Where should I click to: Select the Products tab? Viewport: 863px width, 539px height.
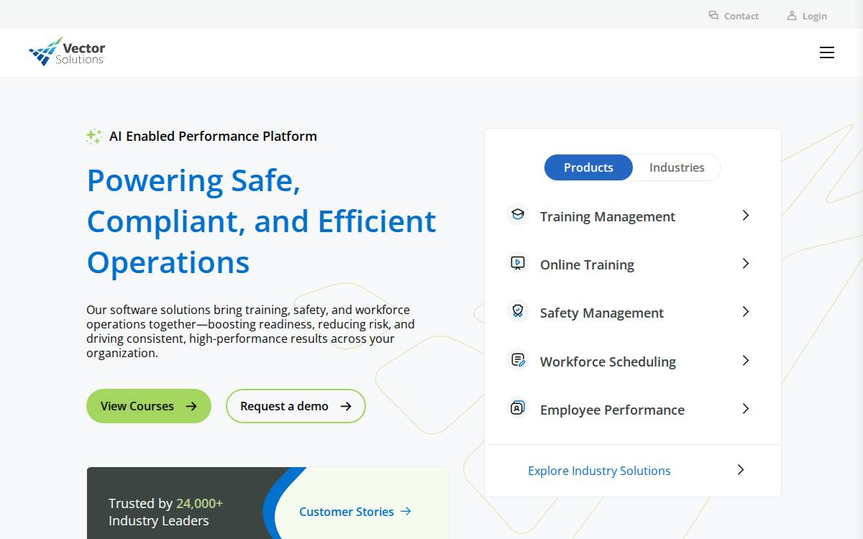(x=588, y=167)
